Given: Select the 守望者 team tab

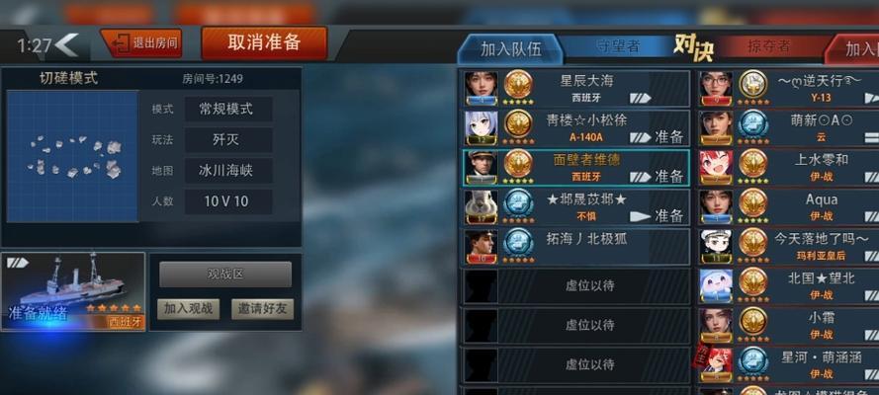Looking at the screenshot, I should (618, 45).
